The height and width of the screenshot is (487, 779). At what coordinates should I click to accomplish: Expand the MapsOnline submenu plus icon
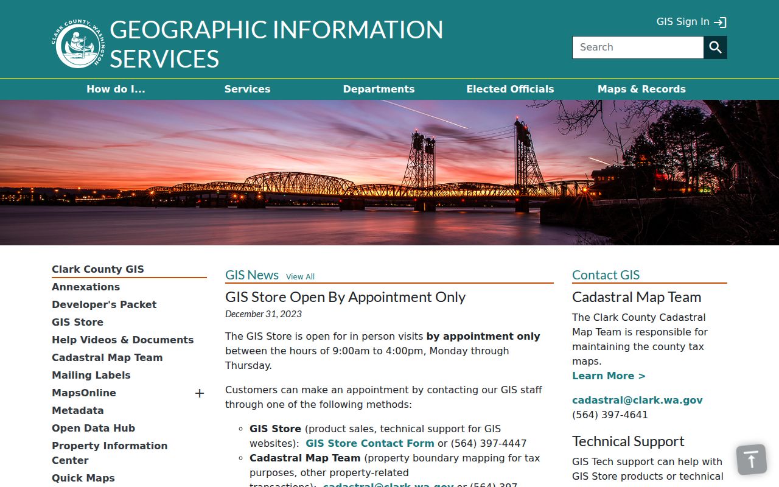click(x=199, y=393)
